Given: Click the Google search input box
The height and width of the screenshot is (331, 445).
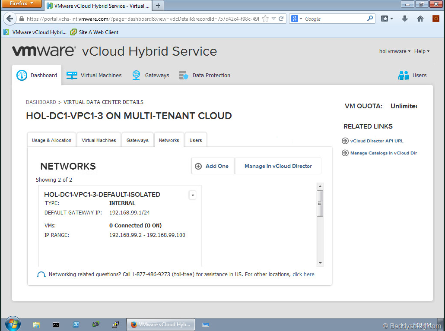Looking at the screenshot, I should (335, 19).
